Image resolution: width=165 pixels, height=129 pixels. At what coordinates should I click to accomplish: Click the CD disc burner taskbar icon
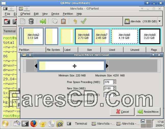coord(51,124)
